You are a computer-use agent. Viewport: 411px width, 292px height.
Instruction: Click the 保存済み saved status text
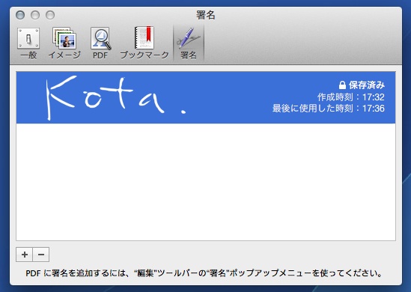pos(366,85)
